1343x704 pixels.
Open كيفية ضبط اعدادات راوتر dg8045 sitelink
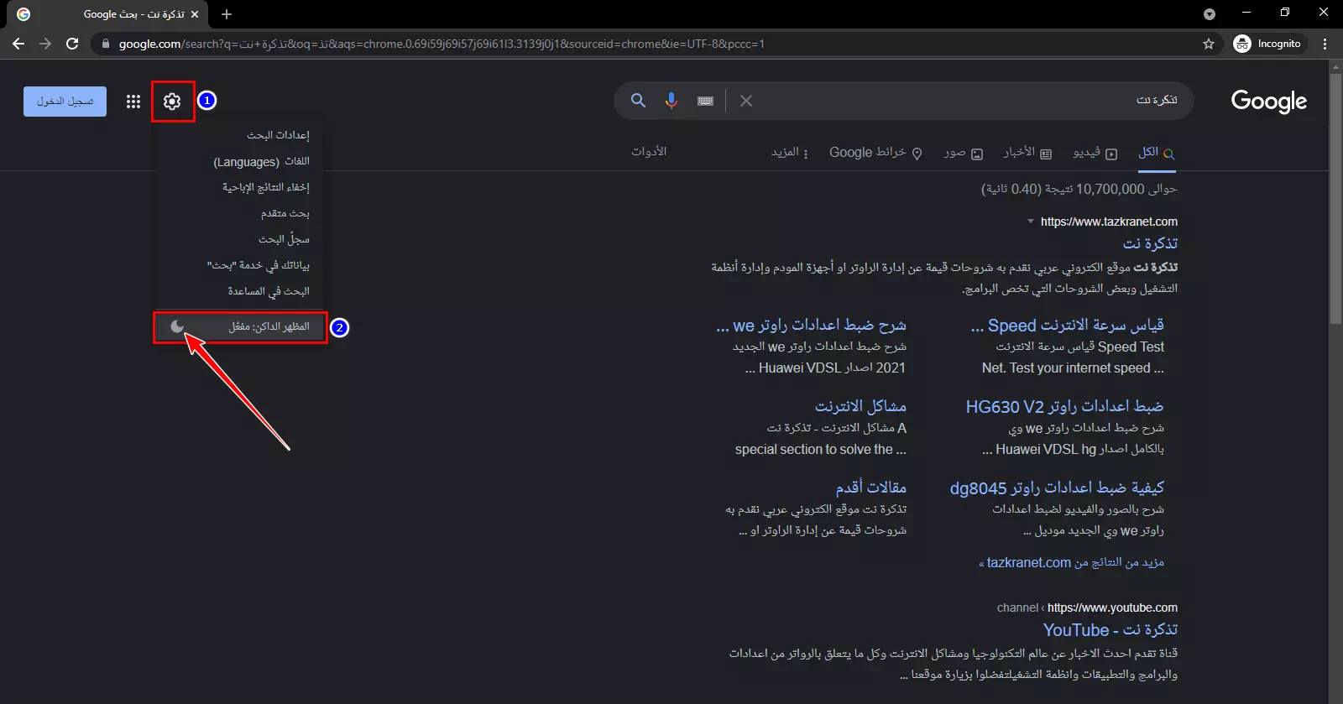point(1057,488)
